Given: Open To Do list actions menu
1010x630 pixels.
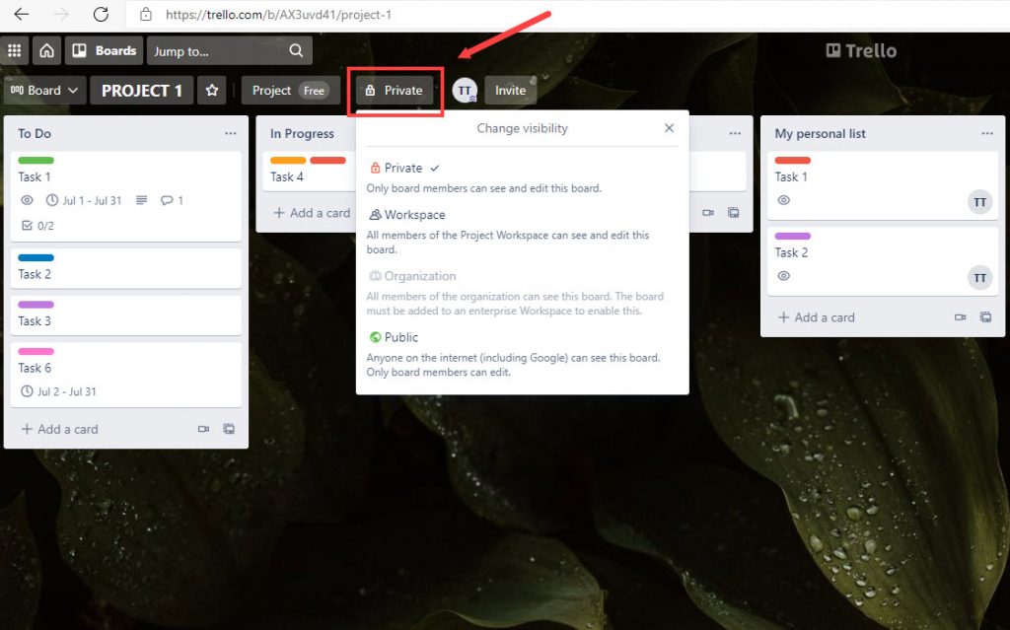Looking at the screenshot, I should (231, 133).
